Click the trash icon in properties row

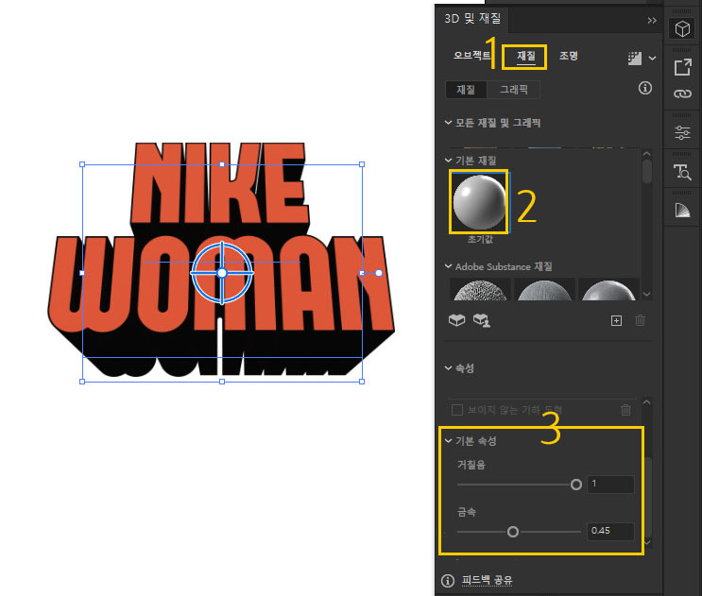pyautogui.click(x=625, y=409)
